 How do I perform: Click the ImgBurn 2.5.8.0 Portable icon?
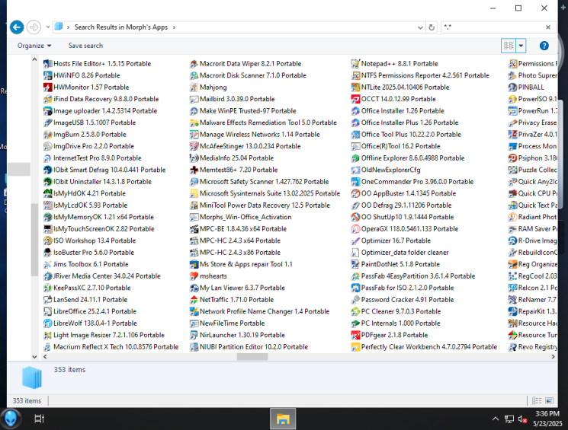pos(47,135)
